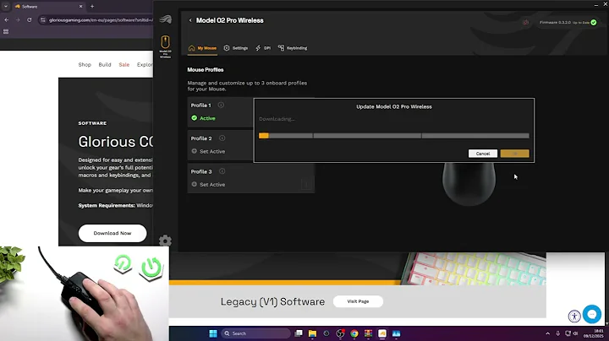Screen dimensions: 609x341
Task: Open the browser tab search dropdown
Action: click(6, 7)
